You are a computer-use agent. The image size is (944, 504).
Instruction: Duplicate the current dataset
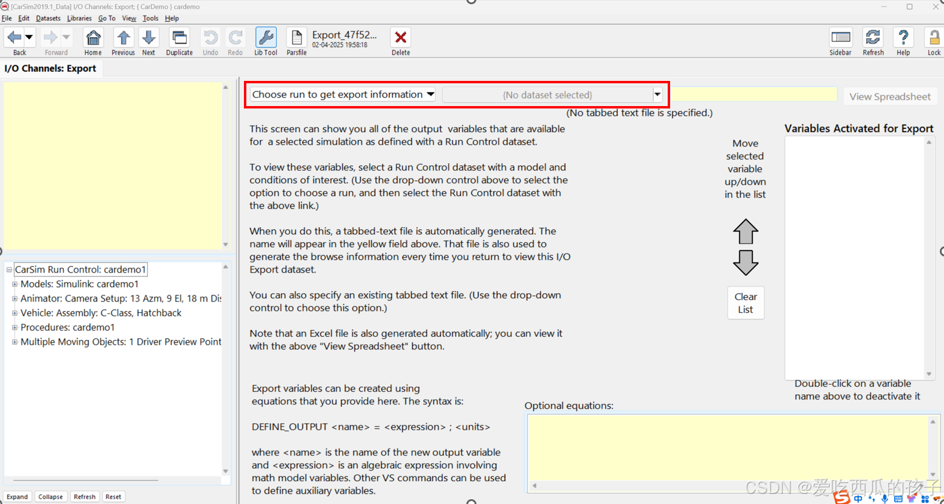click(x=179, y=38)
